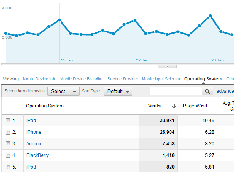Click the search magnifier button
Viewport: 234px width, 172px height.
tap(207, 91)
